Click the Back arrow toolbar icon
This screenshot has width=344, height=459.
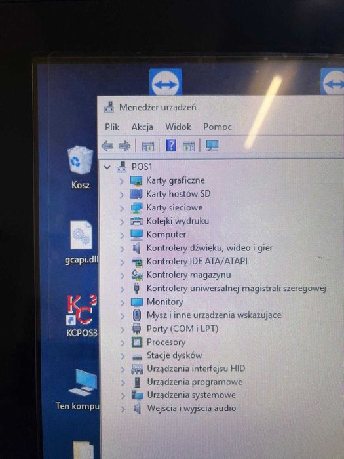click(x=107, y=146)
